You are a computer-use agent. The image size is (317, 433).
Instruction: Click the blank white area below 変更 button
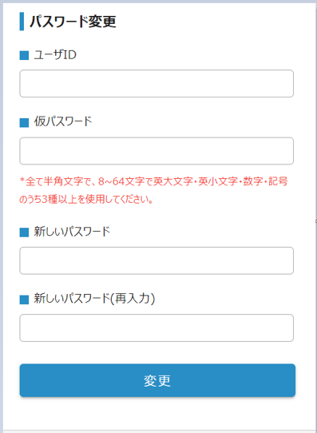pyautogui.click(x=157, y=413)
